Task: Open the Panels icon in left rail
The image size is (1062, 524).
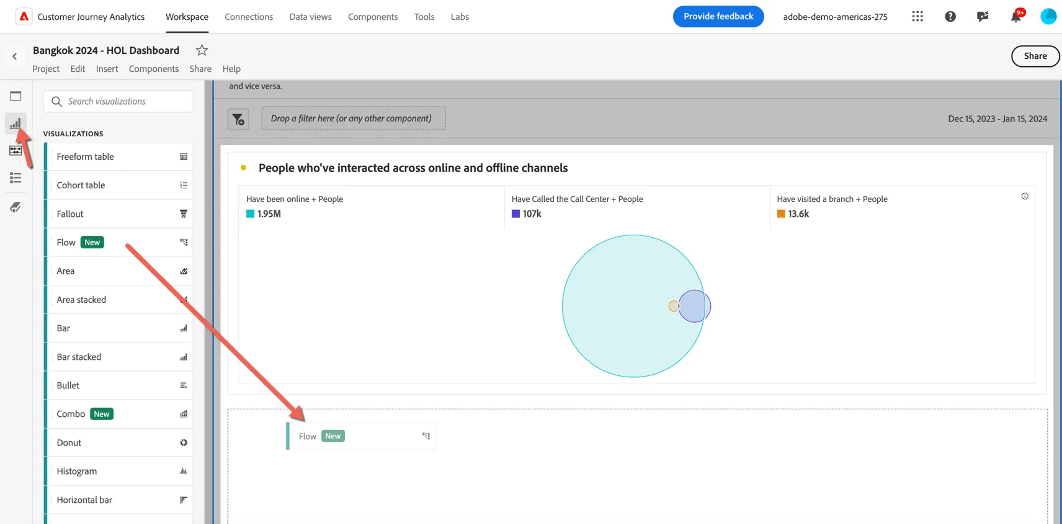Action: 16,96
